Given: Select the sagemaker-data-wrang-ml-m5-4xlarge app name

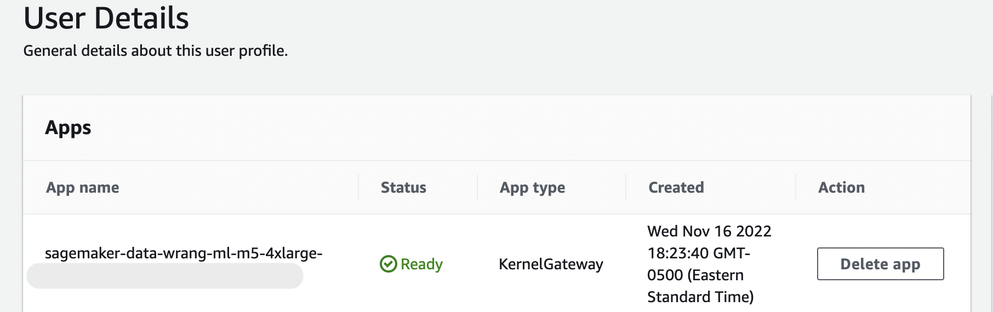Looking at the screenshot, I should coord(184,253).
